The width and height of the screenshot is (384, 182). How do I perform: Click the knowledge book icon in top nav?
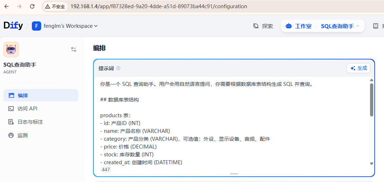376,26
